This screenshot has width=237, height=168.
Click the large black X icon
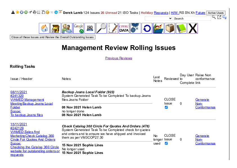pos(193,28)
